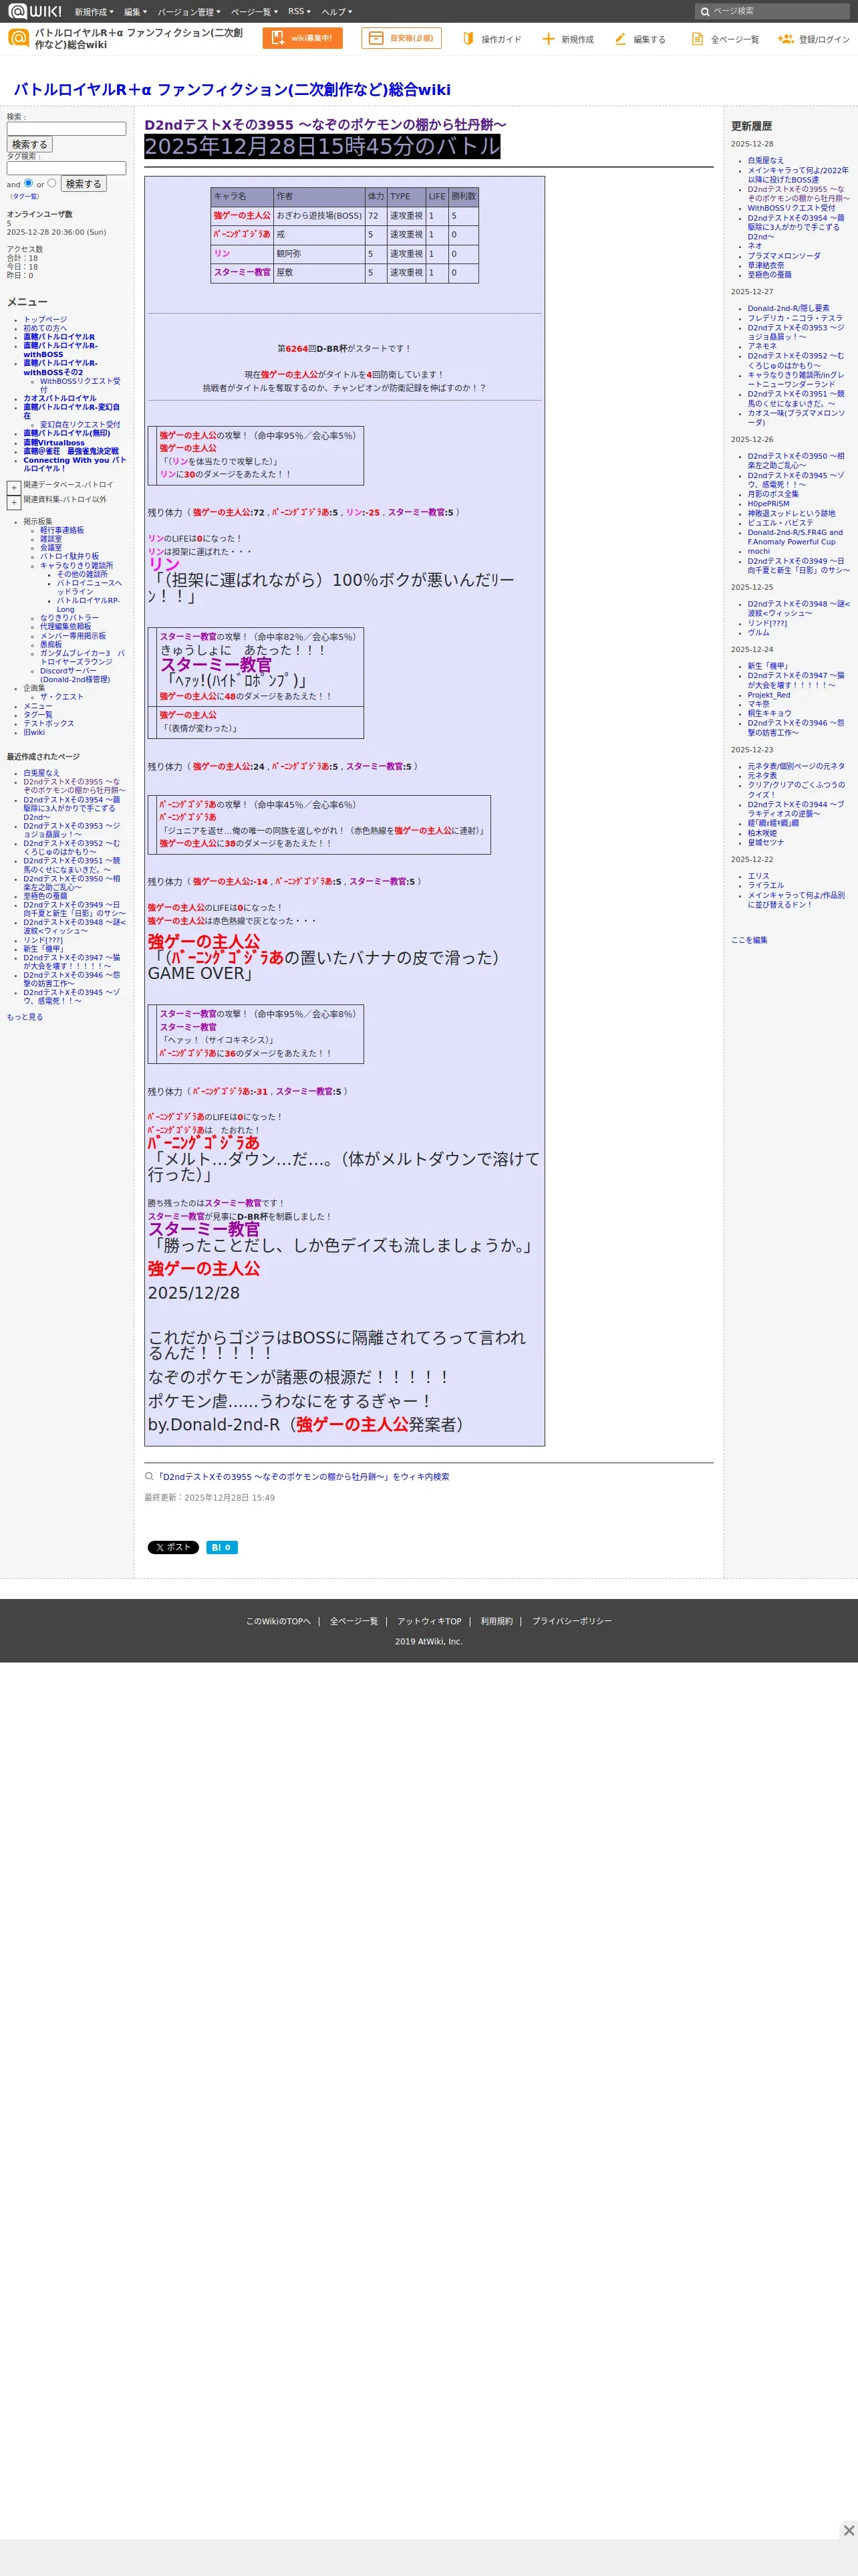858x2576 pixels.
Task: Open the RSS dropdown menu
Action: 299,12
